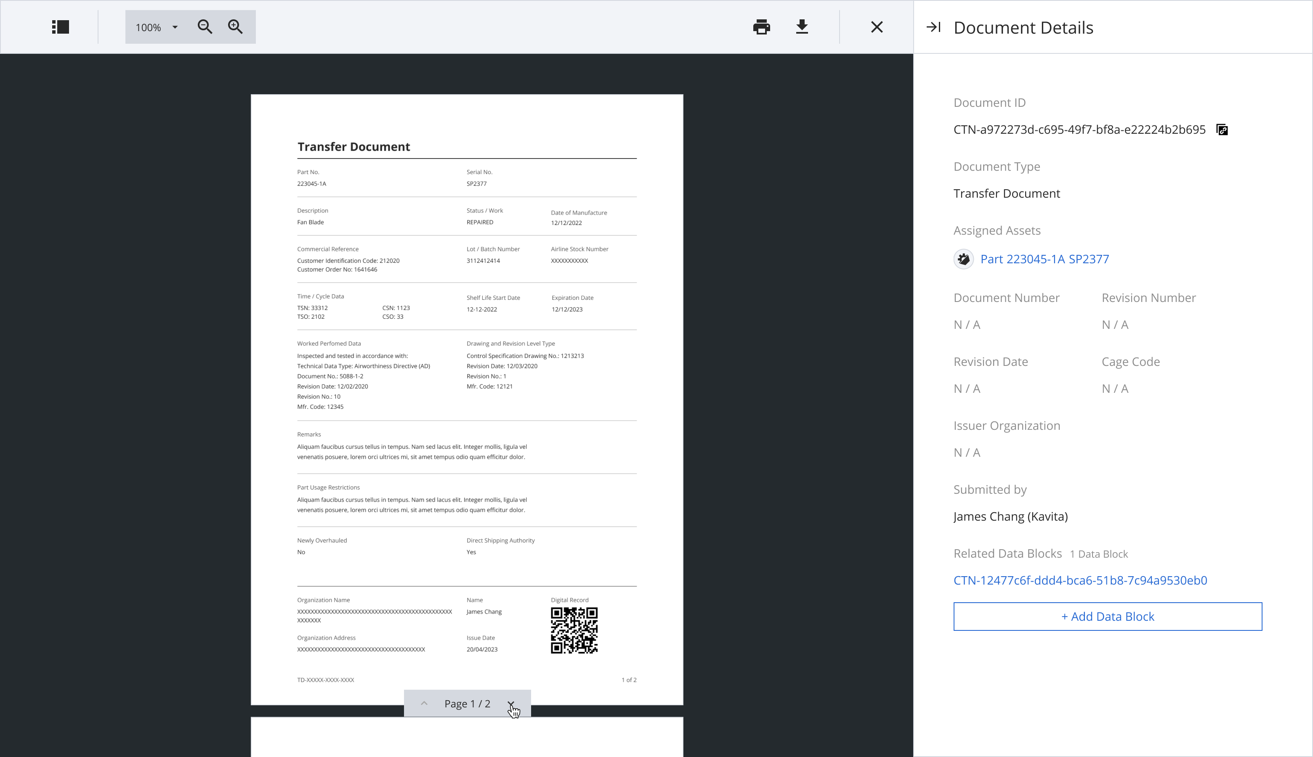This screenshot has height=757, width=1313.
Task: Click Customer Order No: 1641646 line
Action: point(337,269)
